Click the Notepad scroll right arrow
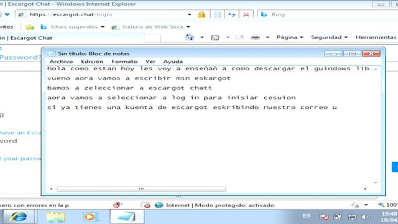This screenshot has height=224, width=398. tap(365, 189)
